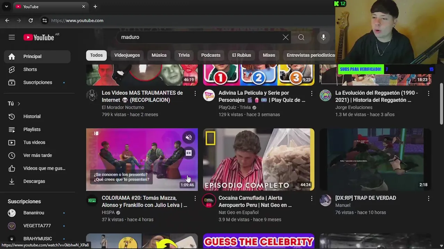Screen dimensions: 444x249
Task: Select the Podcasts filter chip
Action: (x=211, y=55)
